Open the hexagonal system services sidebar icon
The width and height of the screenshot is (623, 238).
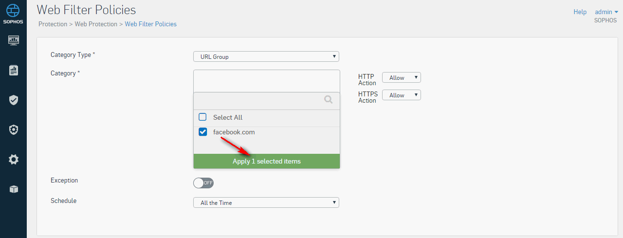[13, 129]
